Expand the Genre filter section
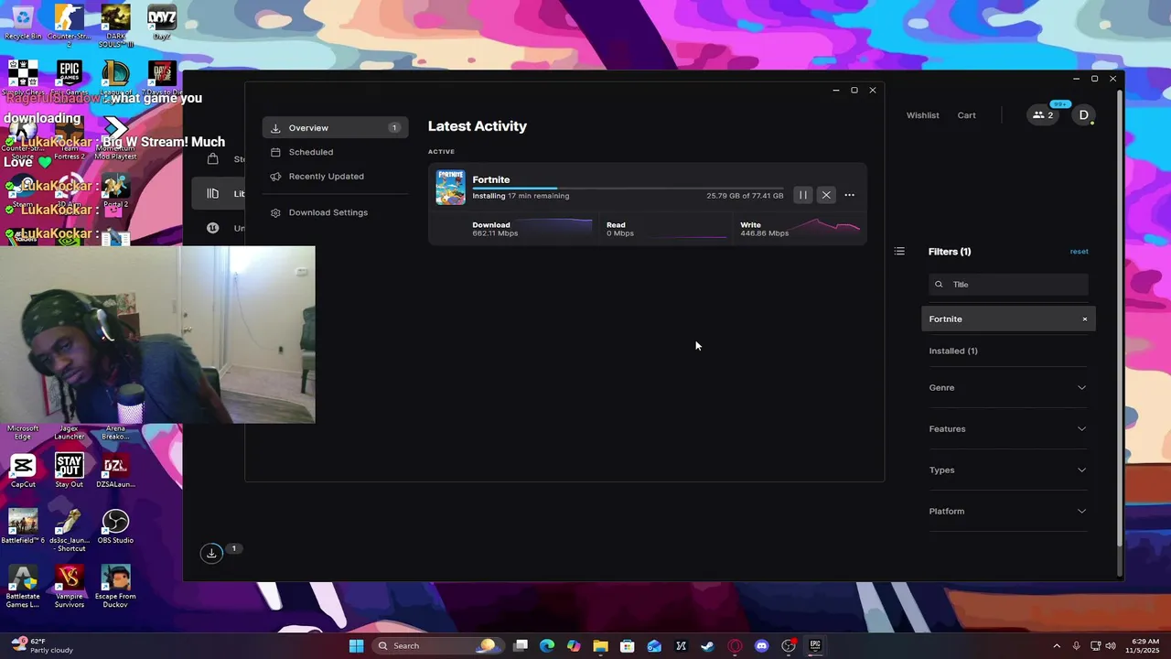 1007,387
